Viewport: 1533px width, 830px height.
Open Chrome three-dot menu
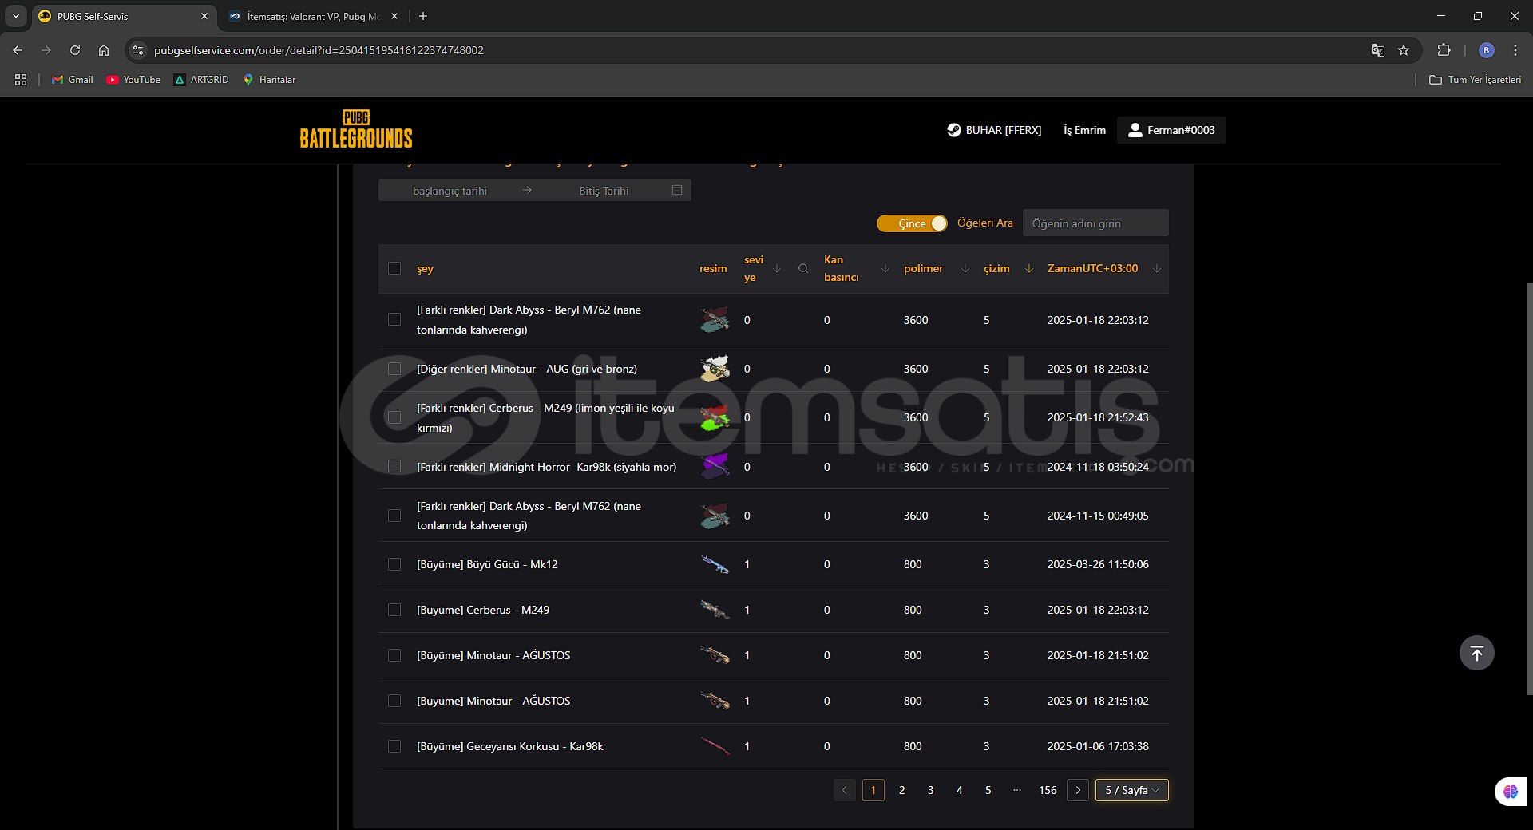pyautogui.click(x=1515, y=50)
